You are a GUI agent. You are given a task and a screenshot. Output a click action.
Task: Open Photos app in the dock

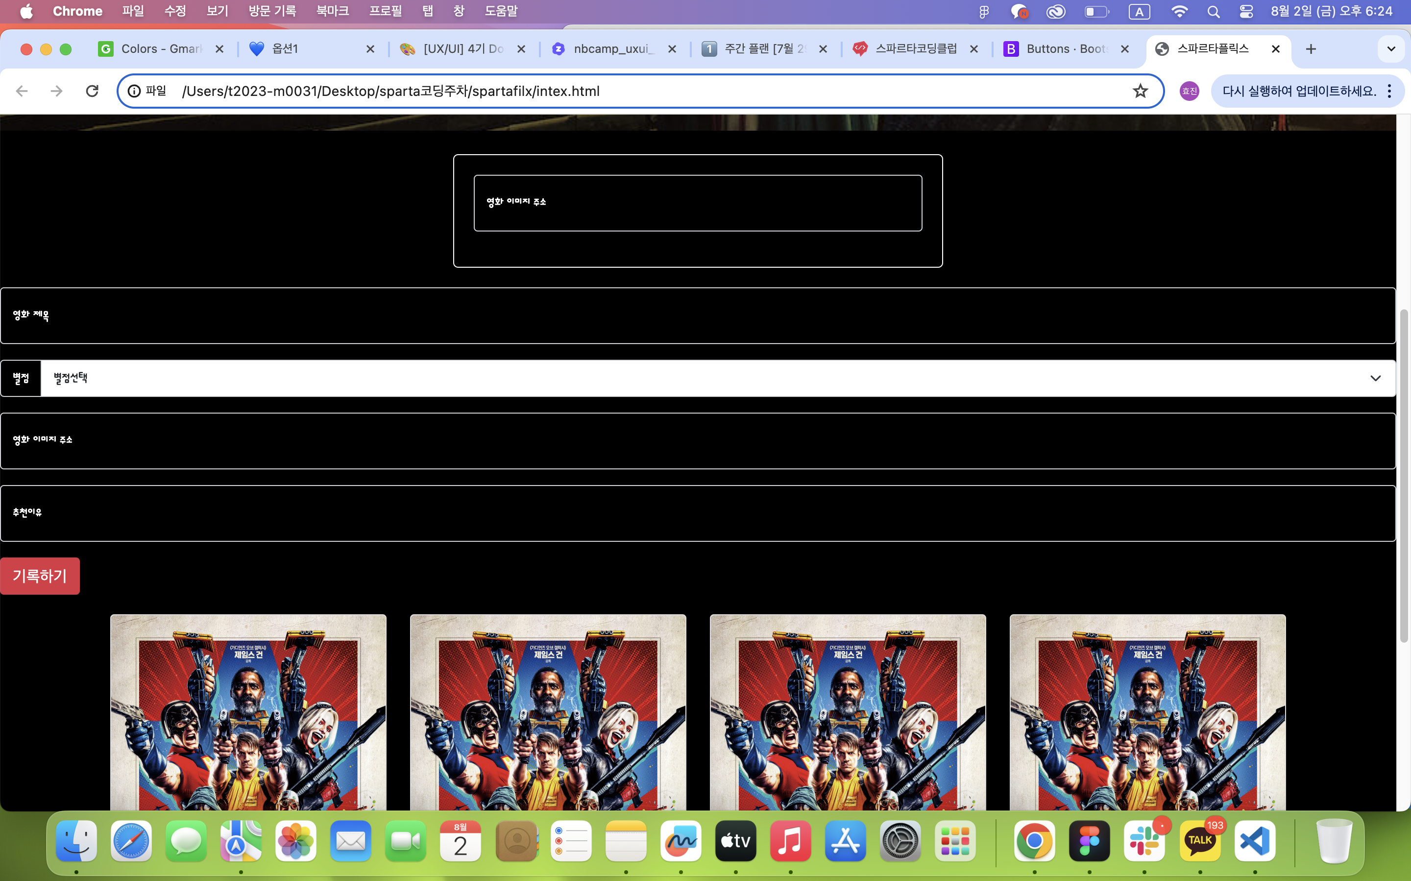tap(295, 841)
